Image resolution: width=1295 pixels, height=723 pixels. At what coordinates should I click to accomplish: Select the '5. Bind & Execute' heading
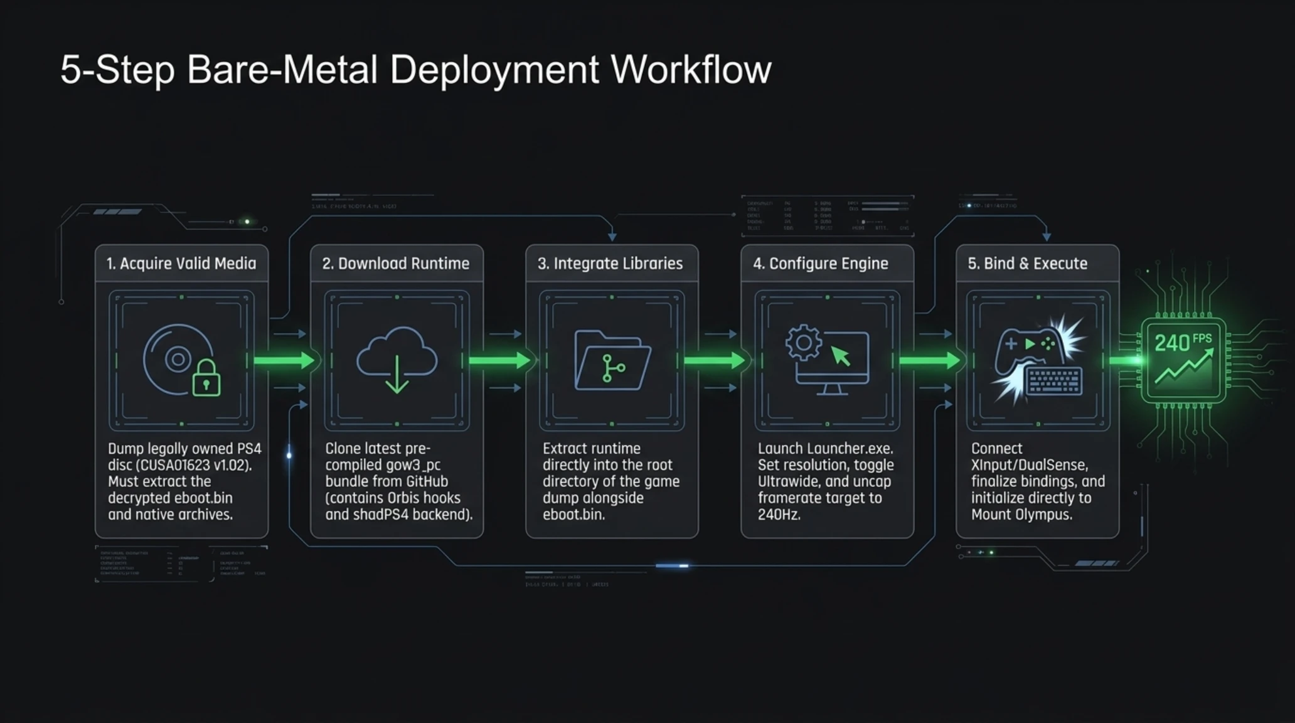[1028, 264]
